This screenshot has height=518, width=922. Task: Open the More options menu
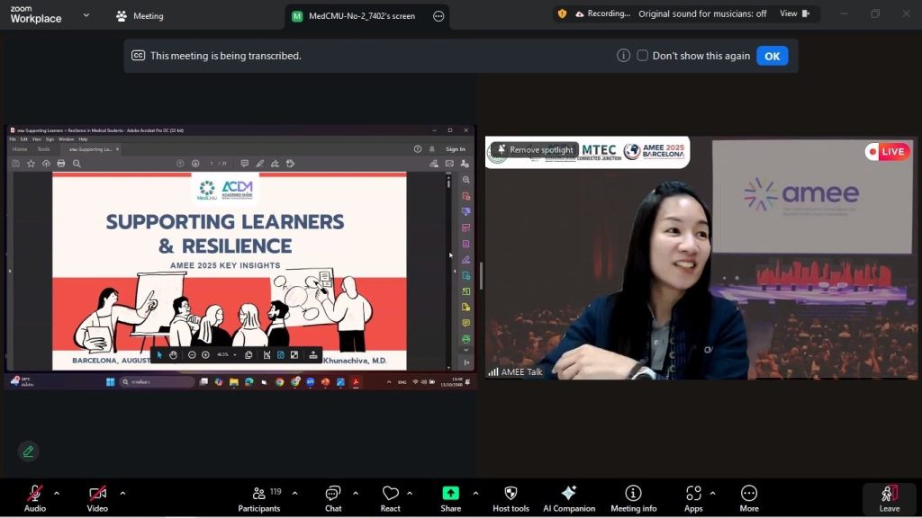tap(749, 497)
